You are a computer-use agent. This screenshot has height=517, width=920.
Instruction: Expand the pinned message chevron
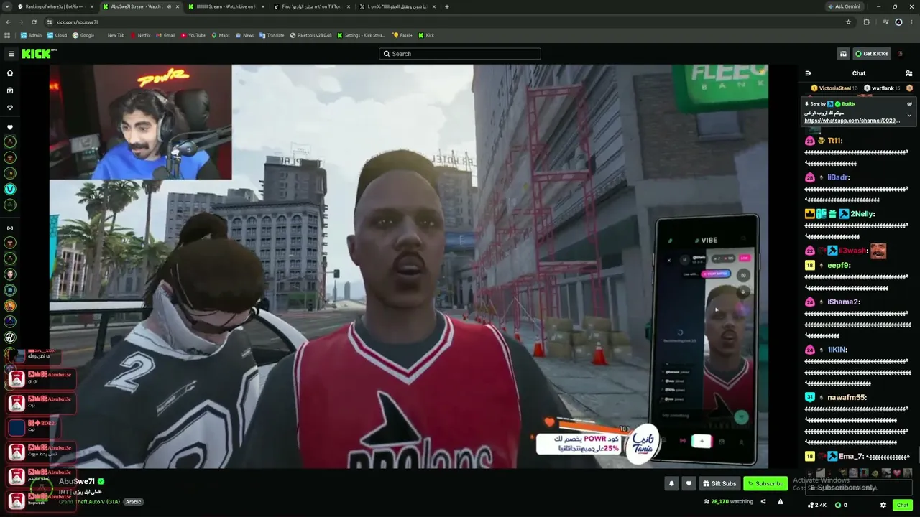coord(909,116)
